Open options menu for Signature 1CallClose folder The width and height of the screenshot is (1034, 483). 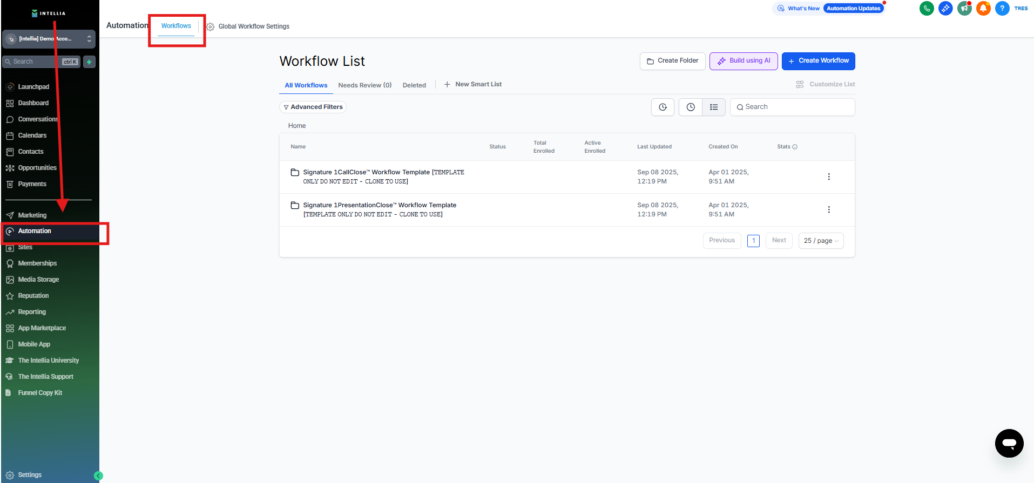coord(828,177)
